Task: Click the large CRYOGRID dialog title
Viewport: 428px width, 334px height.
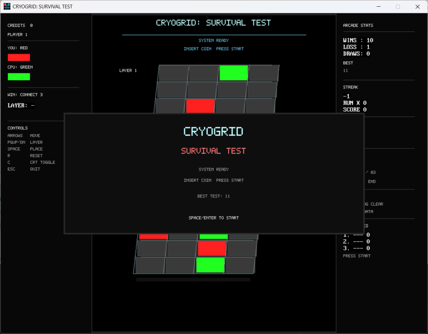Action: (213, 131)
